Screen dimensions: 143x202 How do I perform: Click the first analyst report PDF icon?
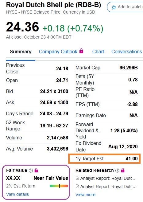(77, 178)
